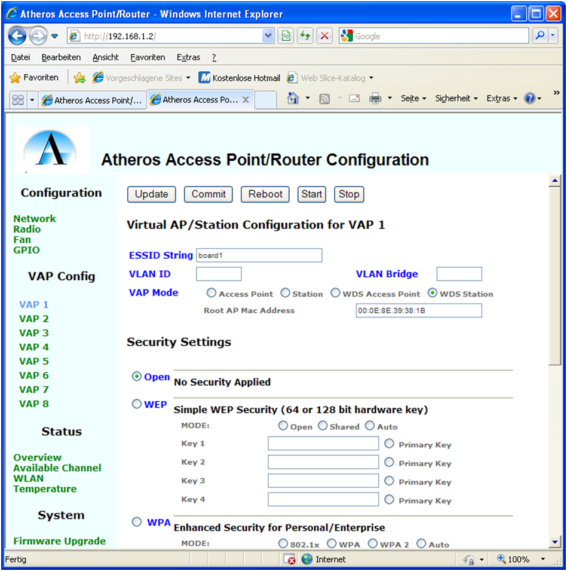Open the ? help menu
This screenshot has width=567, height=571.
pos(214,57)
